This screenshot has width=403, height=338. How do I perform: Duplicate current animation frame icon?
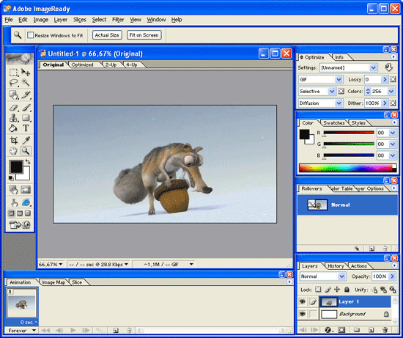tap(116, 331)
